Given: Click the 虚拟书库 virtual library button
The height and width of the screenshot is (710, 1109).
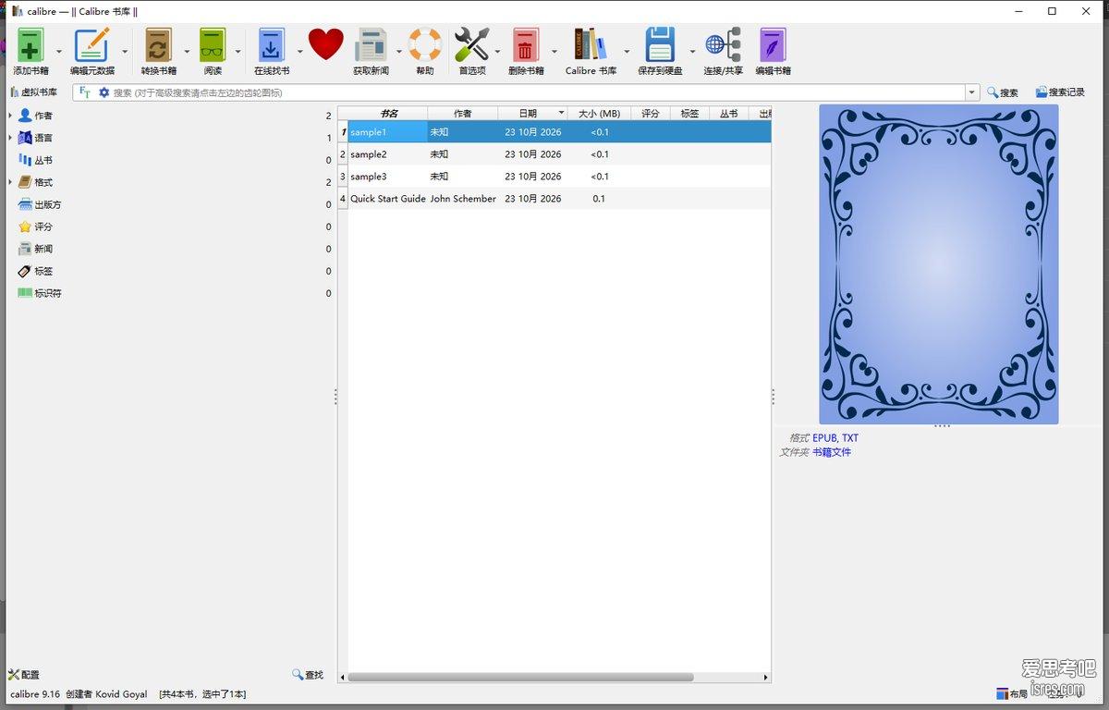Looking at the screenshot, I should click(33, 92).
